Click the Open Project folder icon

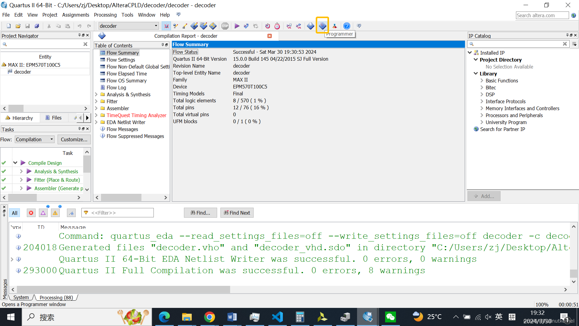tap(18, 26)
